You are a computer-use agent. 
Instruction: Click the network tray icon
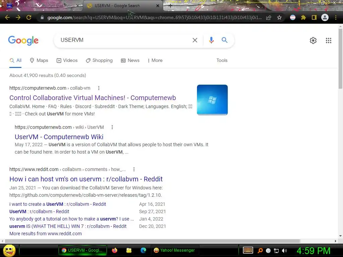(x=276, y=251)
